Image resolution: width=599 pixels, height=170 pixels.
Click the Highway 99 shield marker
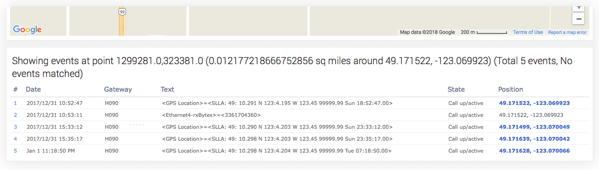(x=122, y=12)
